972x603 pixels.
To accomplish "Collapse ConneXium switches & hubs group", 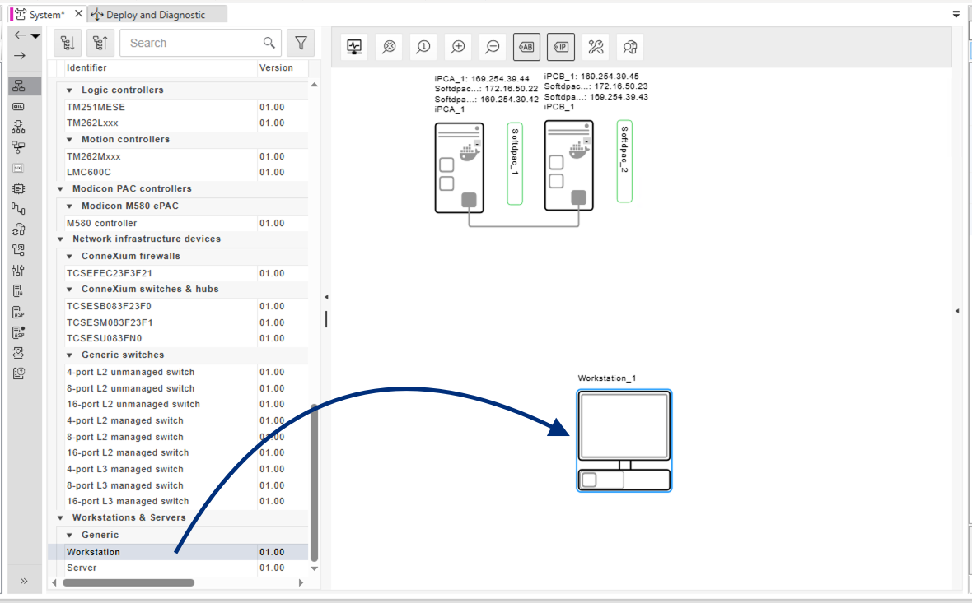I will 69,289.
